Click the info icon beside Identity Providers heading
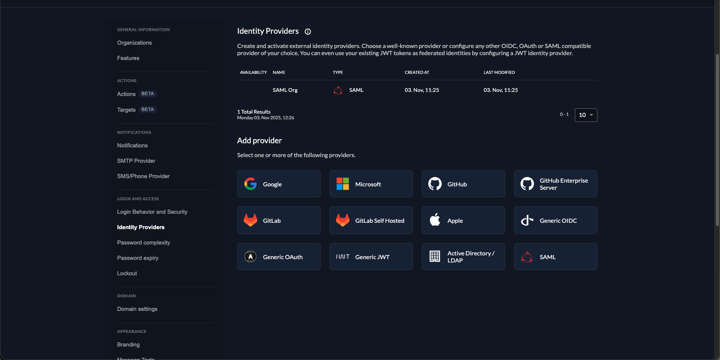Screen dimensions: 720x360 (308, 31)
